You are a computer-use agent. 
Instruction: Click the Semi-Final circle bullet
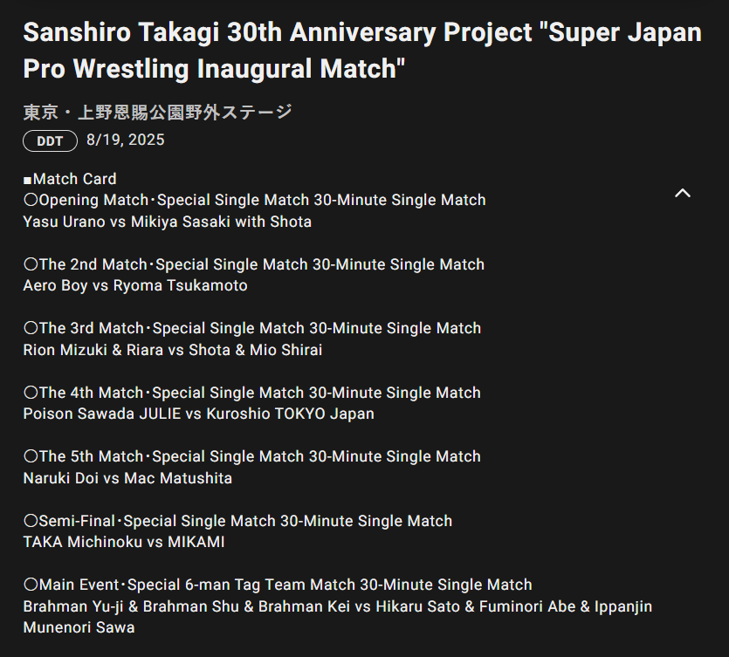31,521
